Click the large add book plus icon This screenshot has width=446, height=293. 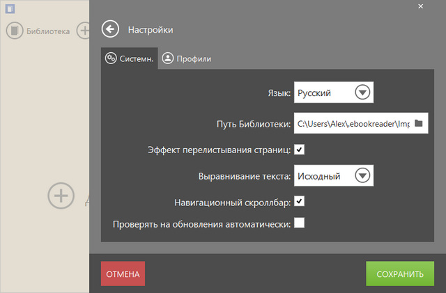pos(61,196)
